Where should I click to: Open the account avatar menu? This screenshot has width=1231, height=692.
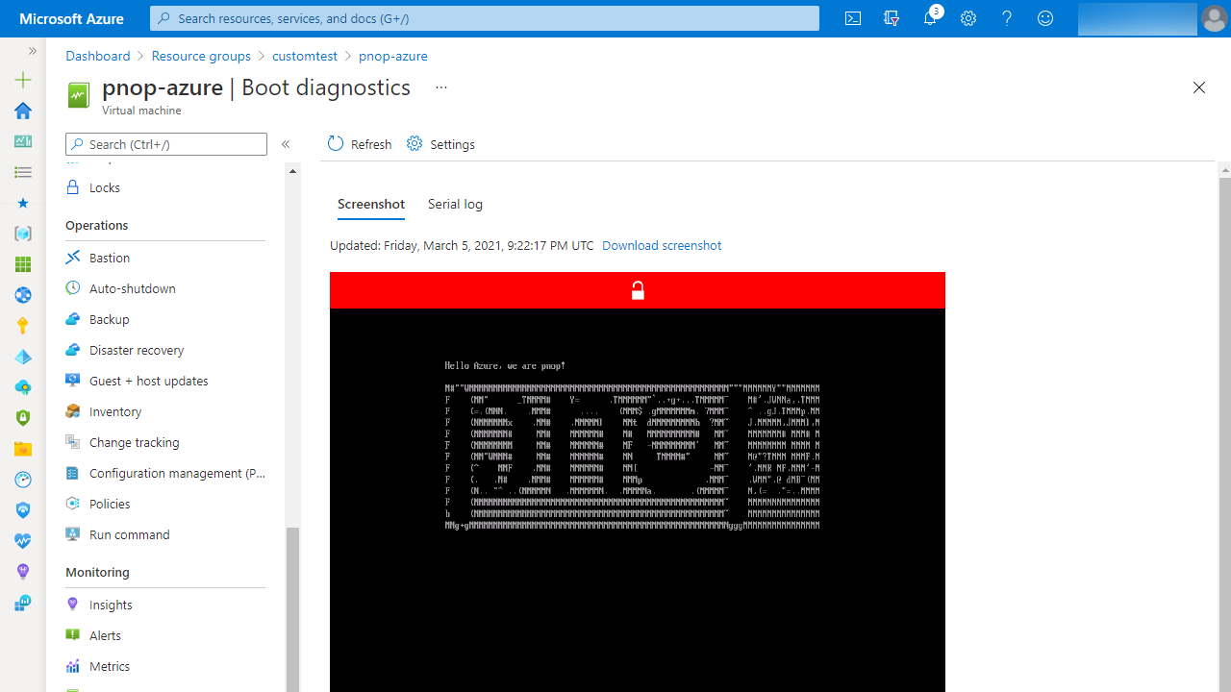pyautogui.click(x=1214, y=18)
